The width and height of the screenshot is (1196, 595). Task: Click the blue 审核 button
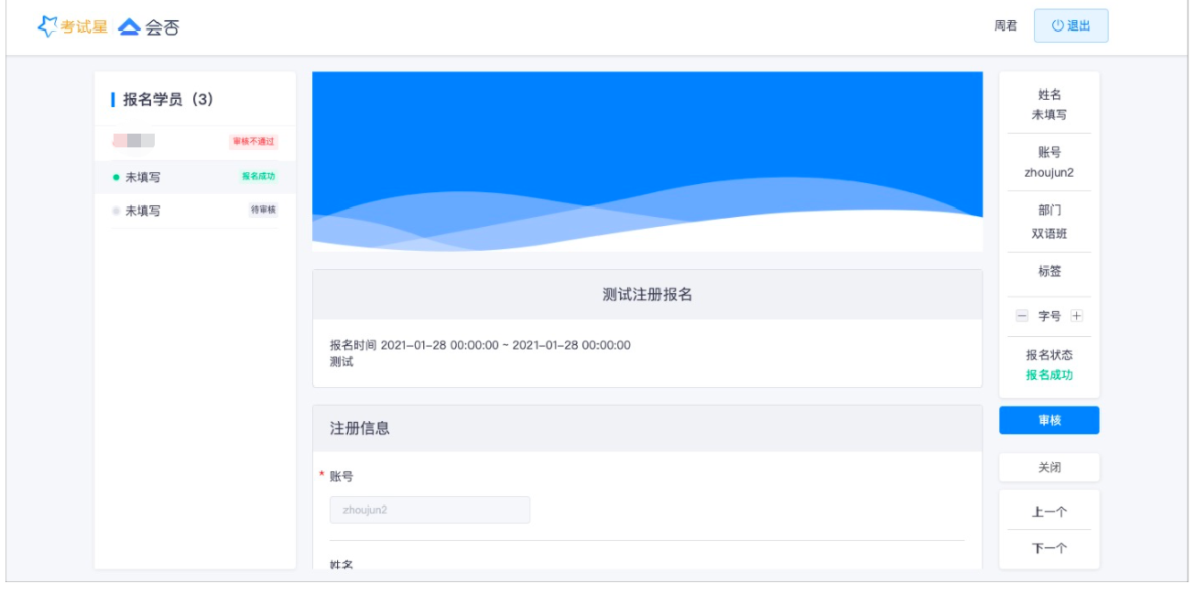(1049, 421)
